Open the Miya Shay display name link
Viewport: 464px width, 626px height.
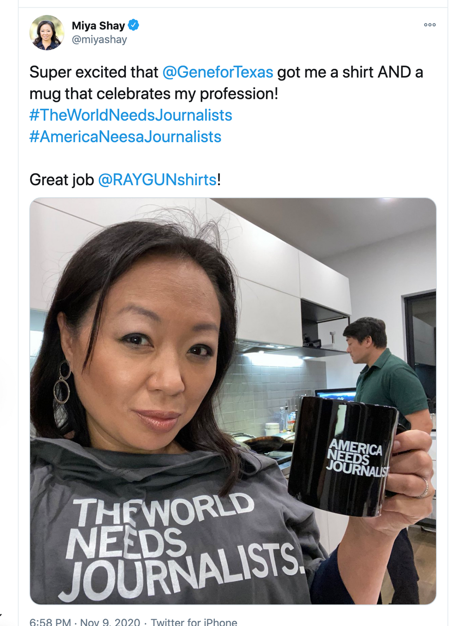98,26
